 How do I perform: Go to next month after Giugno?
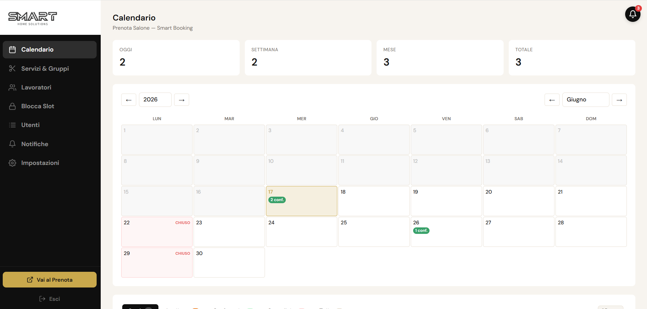tap(619, 100)
